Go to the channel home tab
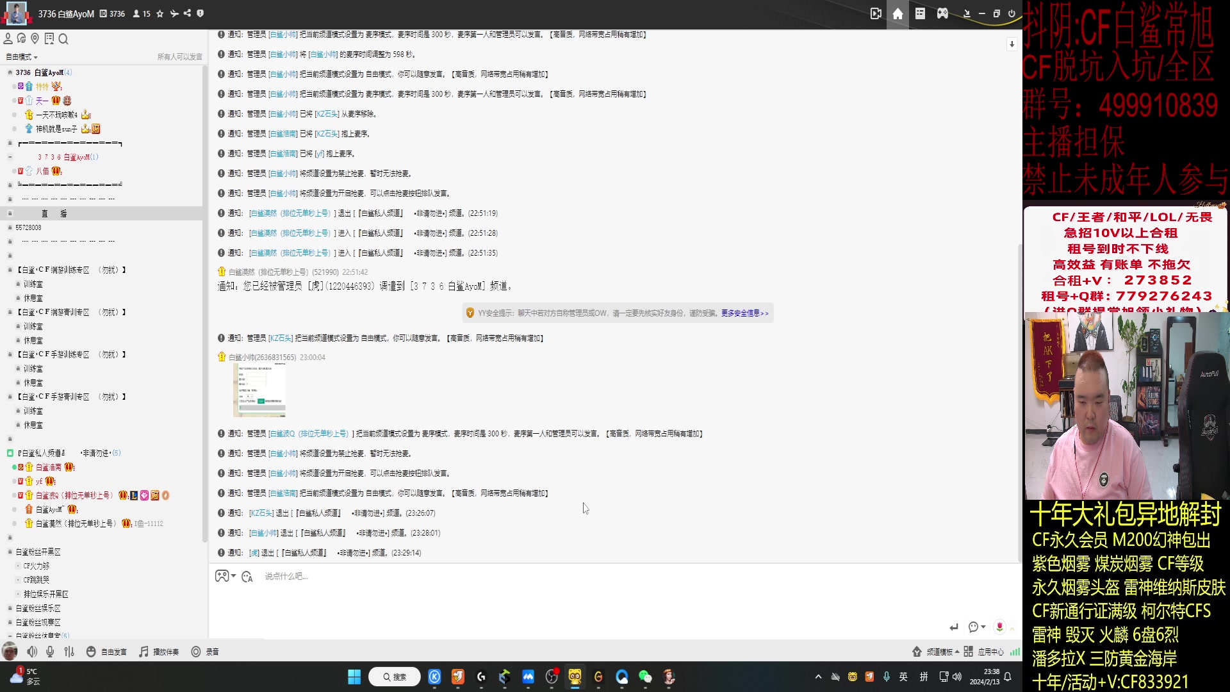 pyautogui.click(x=898, y=13)
